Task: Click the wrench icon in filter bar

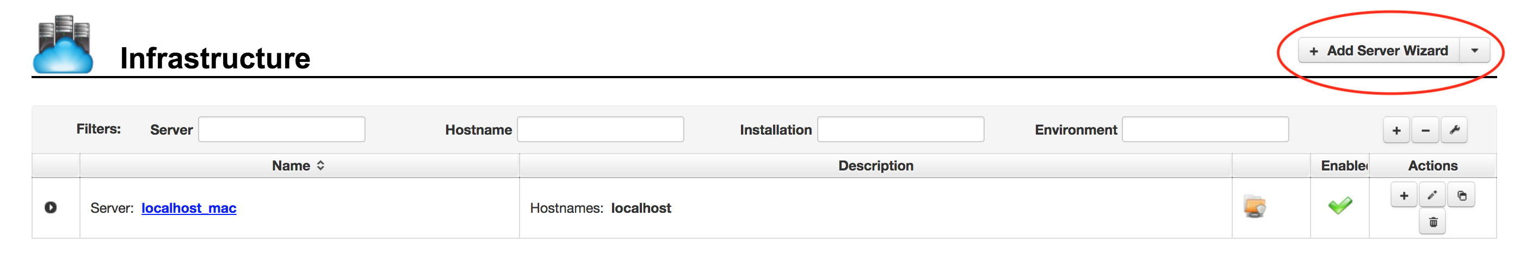Action: pos(1455,130)
